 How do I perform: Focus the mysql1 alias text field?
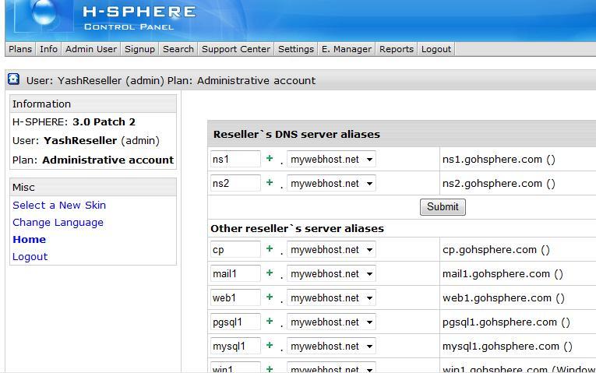(x=235, y=346)
